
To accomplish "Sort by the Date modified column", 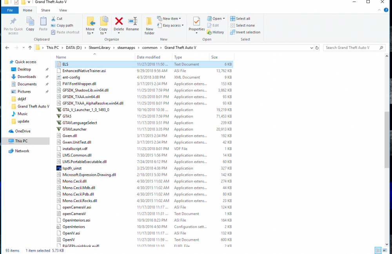I will pyautogui.click(x=154, y=57).
